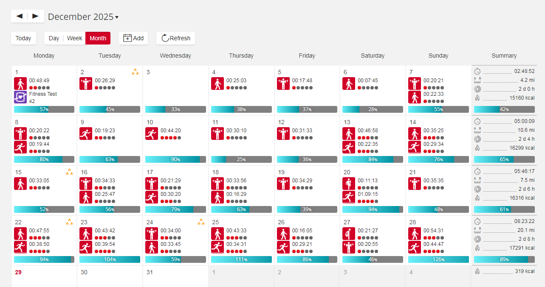Viewport: 545px width, 287px height.
Task: Click the first icon on December 20
Action: click(x=349, y=184)
